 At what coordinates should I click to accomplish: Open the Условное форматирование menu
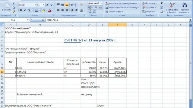tap(122, 3)
